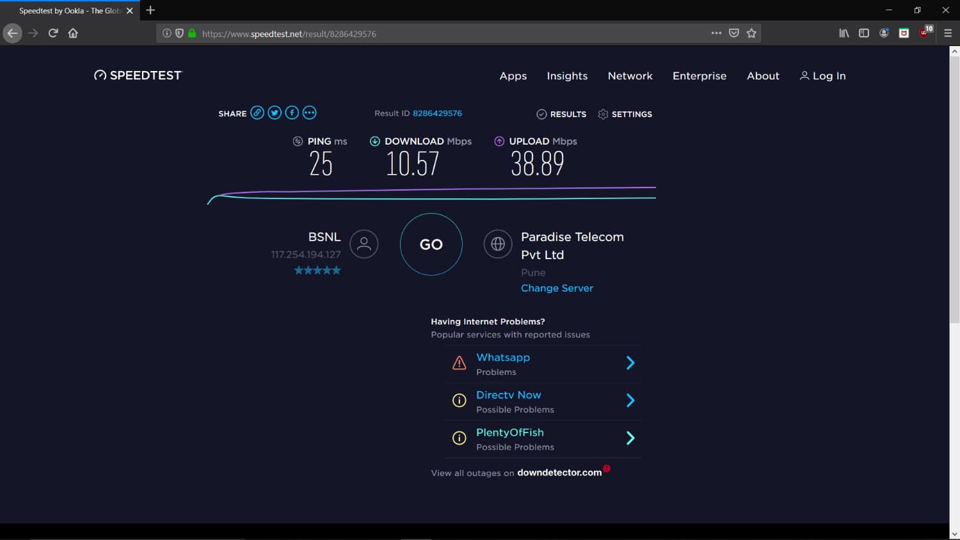Expand the Directv Now chevron
Image resolution: width=960 pixels, height=540 pixels.
pyautogui.click(x=630, y=401)
